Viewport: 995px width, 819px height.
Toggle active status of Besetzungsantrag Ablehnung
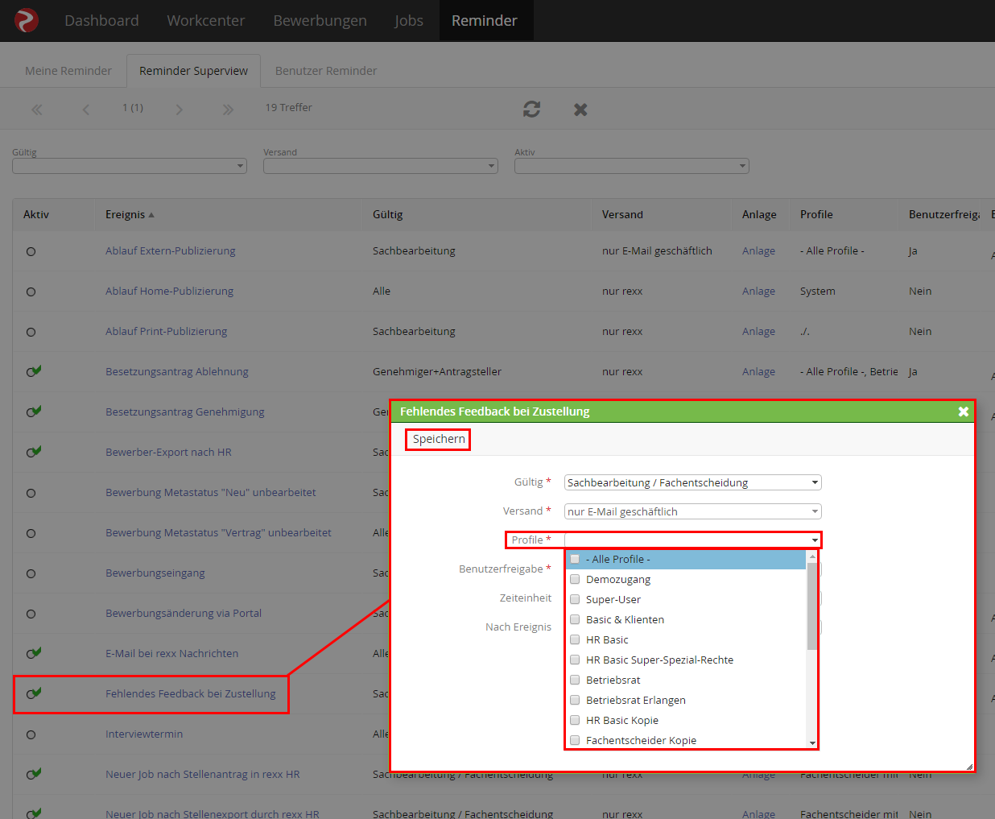coord(33,371)
